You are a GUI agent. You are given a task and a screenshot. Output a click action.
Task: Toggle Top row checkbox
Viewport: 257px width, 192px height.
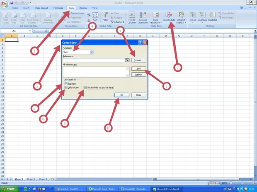coord(66,83)
